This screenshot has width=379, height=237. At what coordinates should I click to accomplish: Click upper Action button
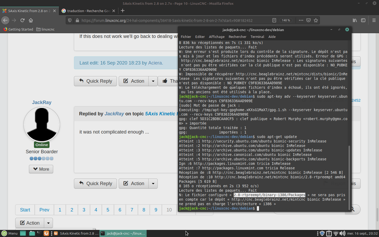tap(134, 81)
